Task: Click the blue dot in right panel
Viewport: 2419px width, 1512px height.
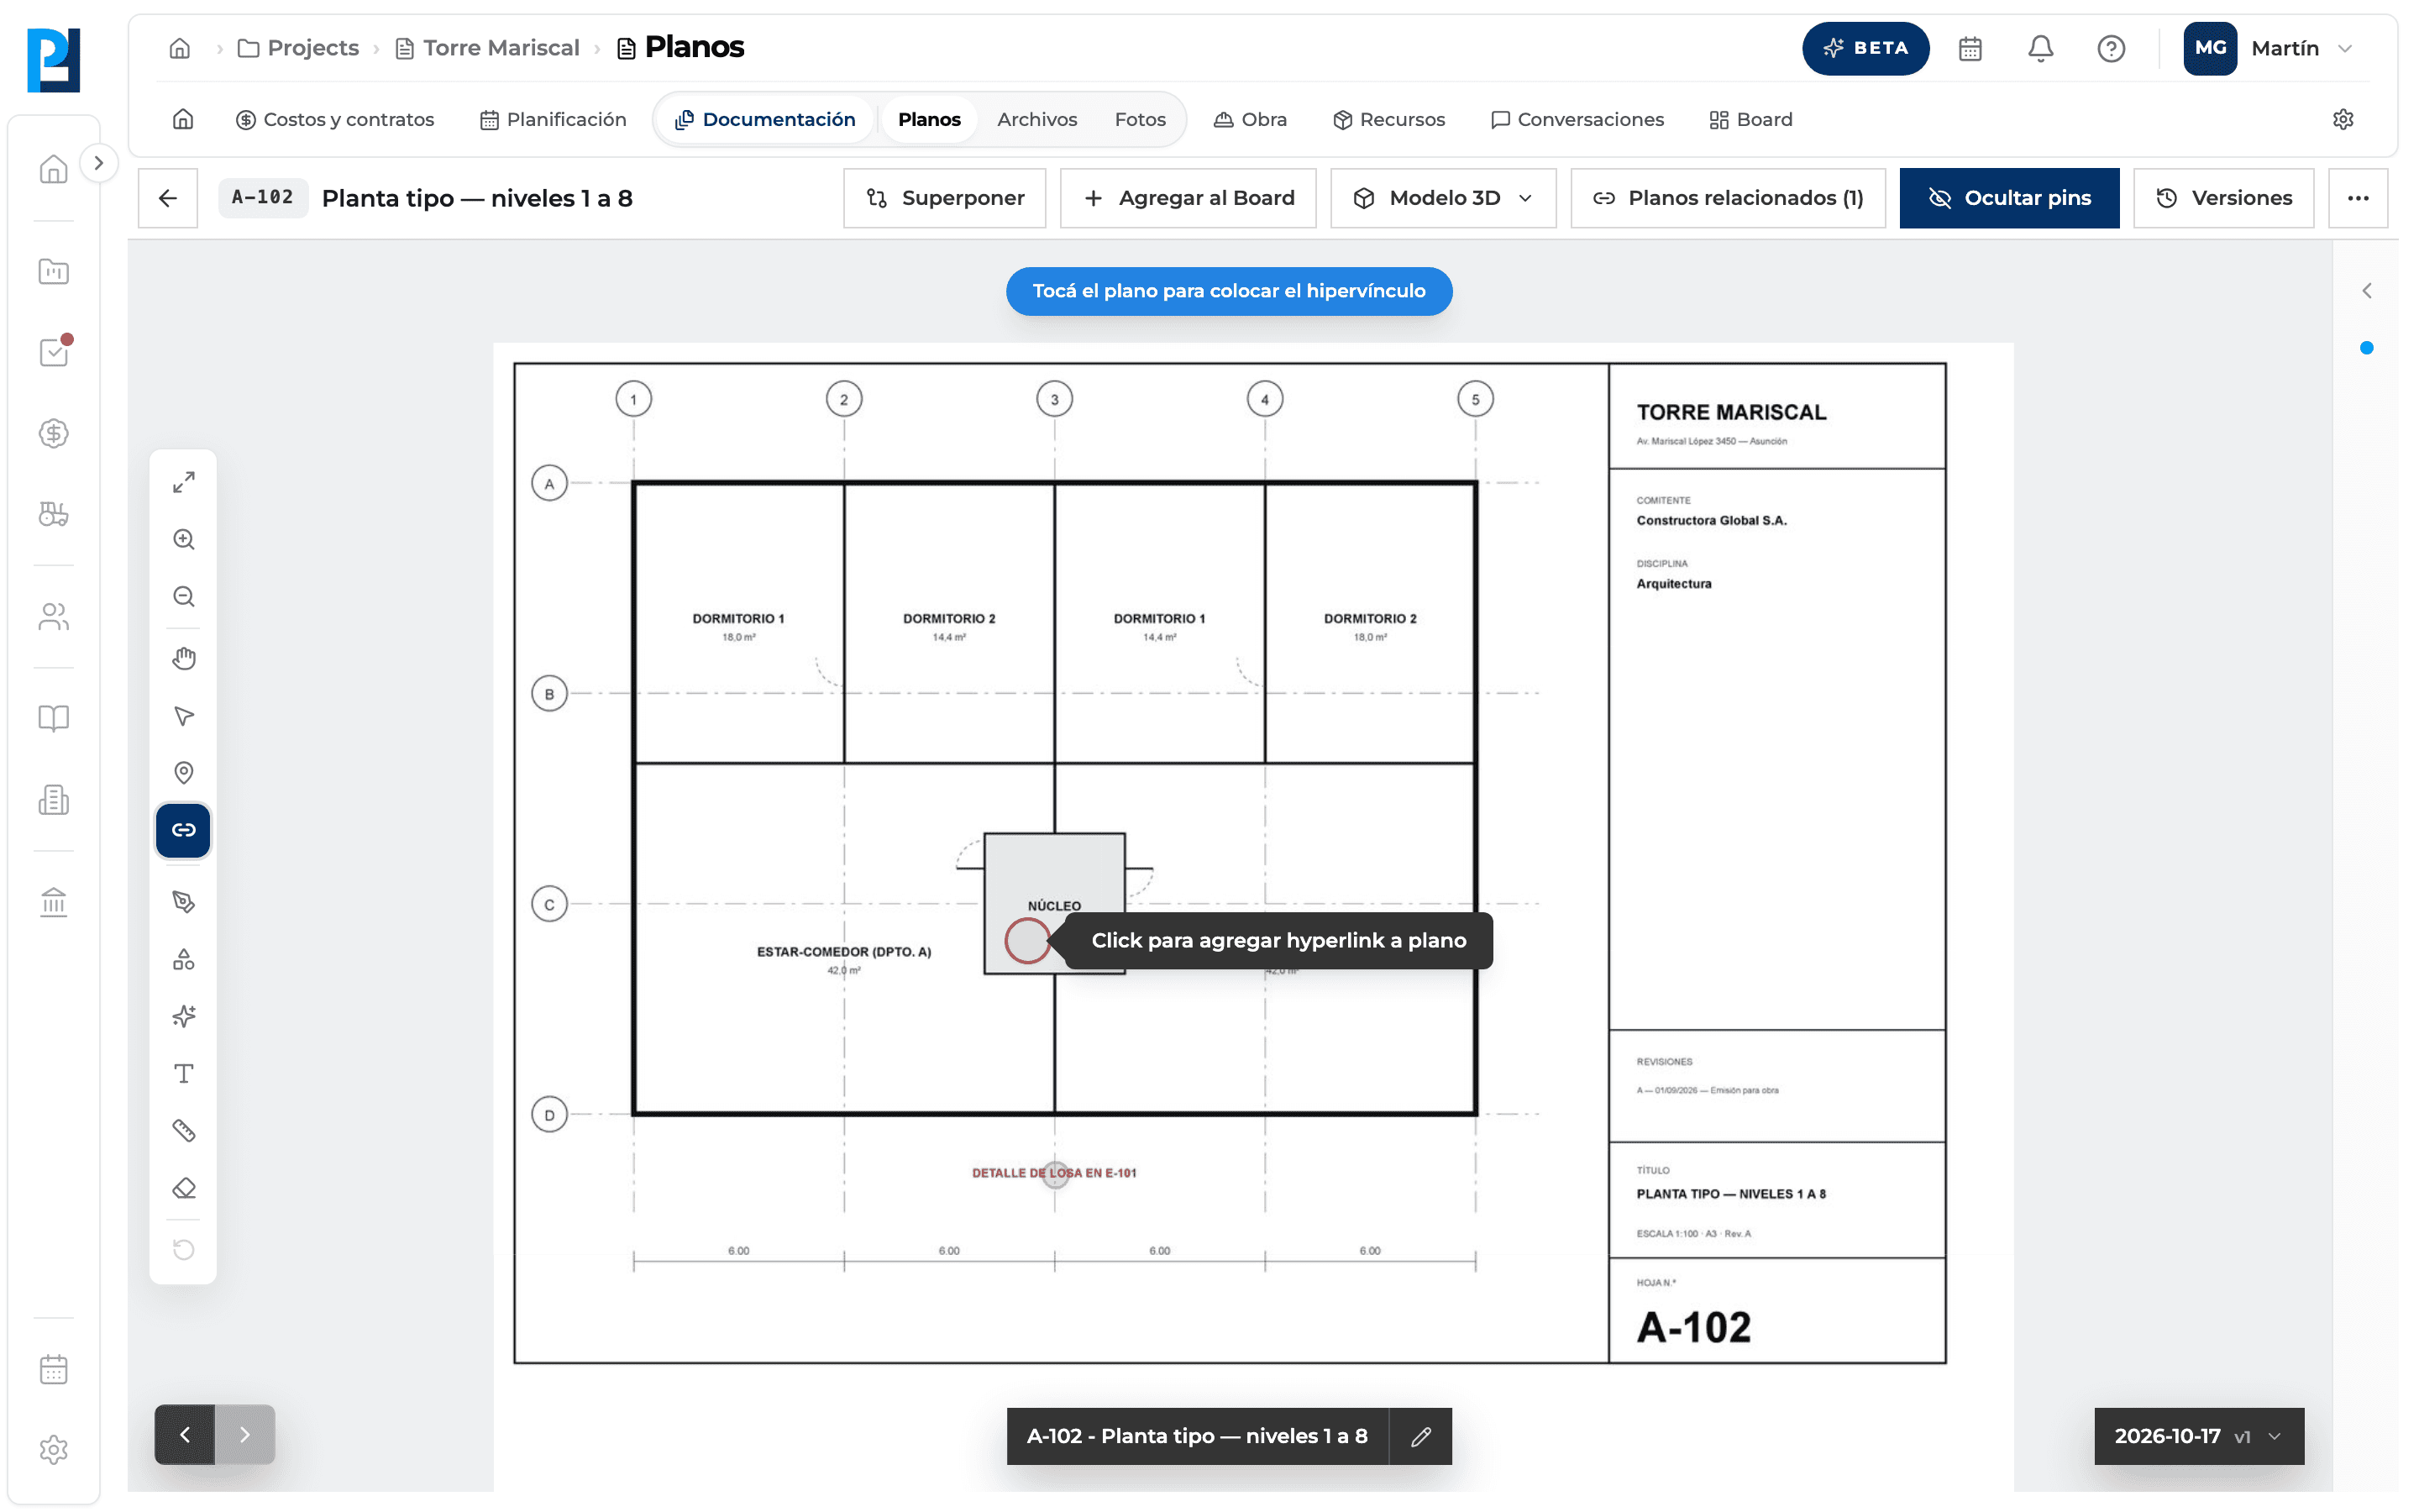Action: pyautogui.click(x=2366, y=348)
